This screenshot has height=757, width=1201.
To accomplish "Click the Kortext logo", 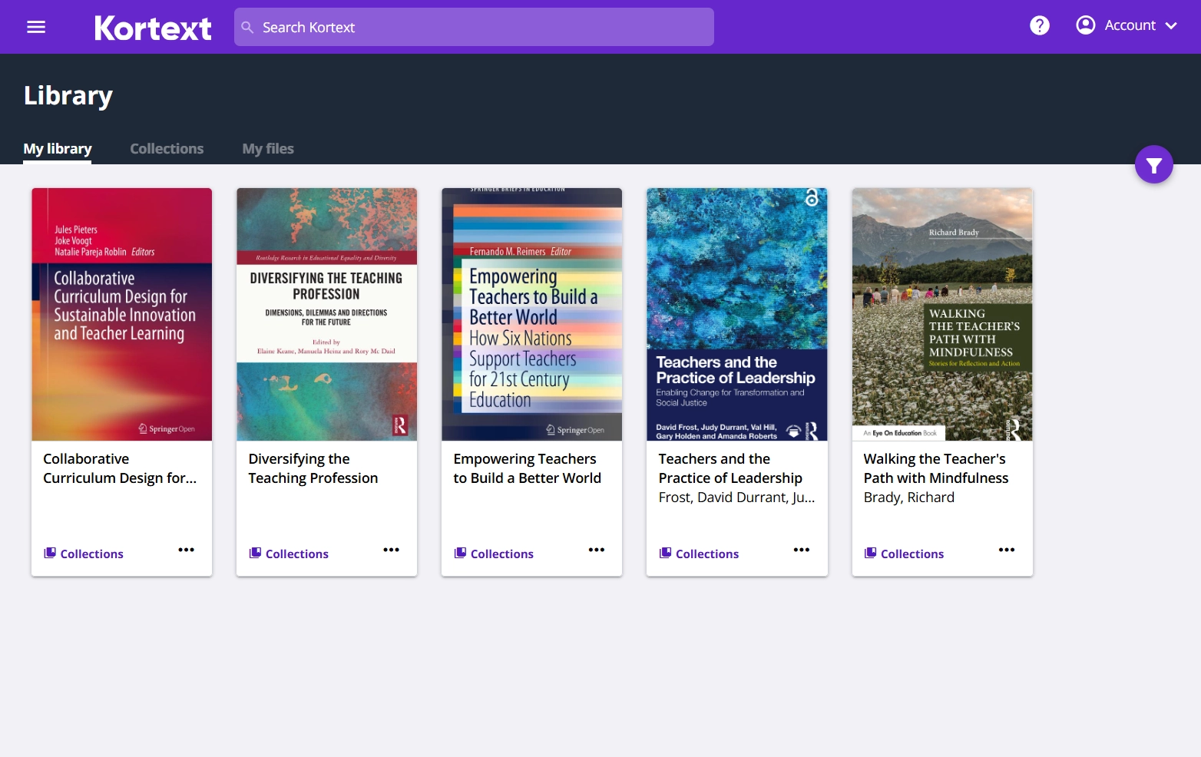I will tap(153, 27).
